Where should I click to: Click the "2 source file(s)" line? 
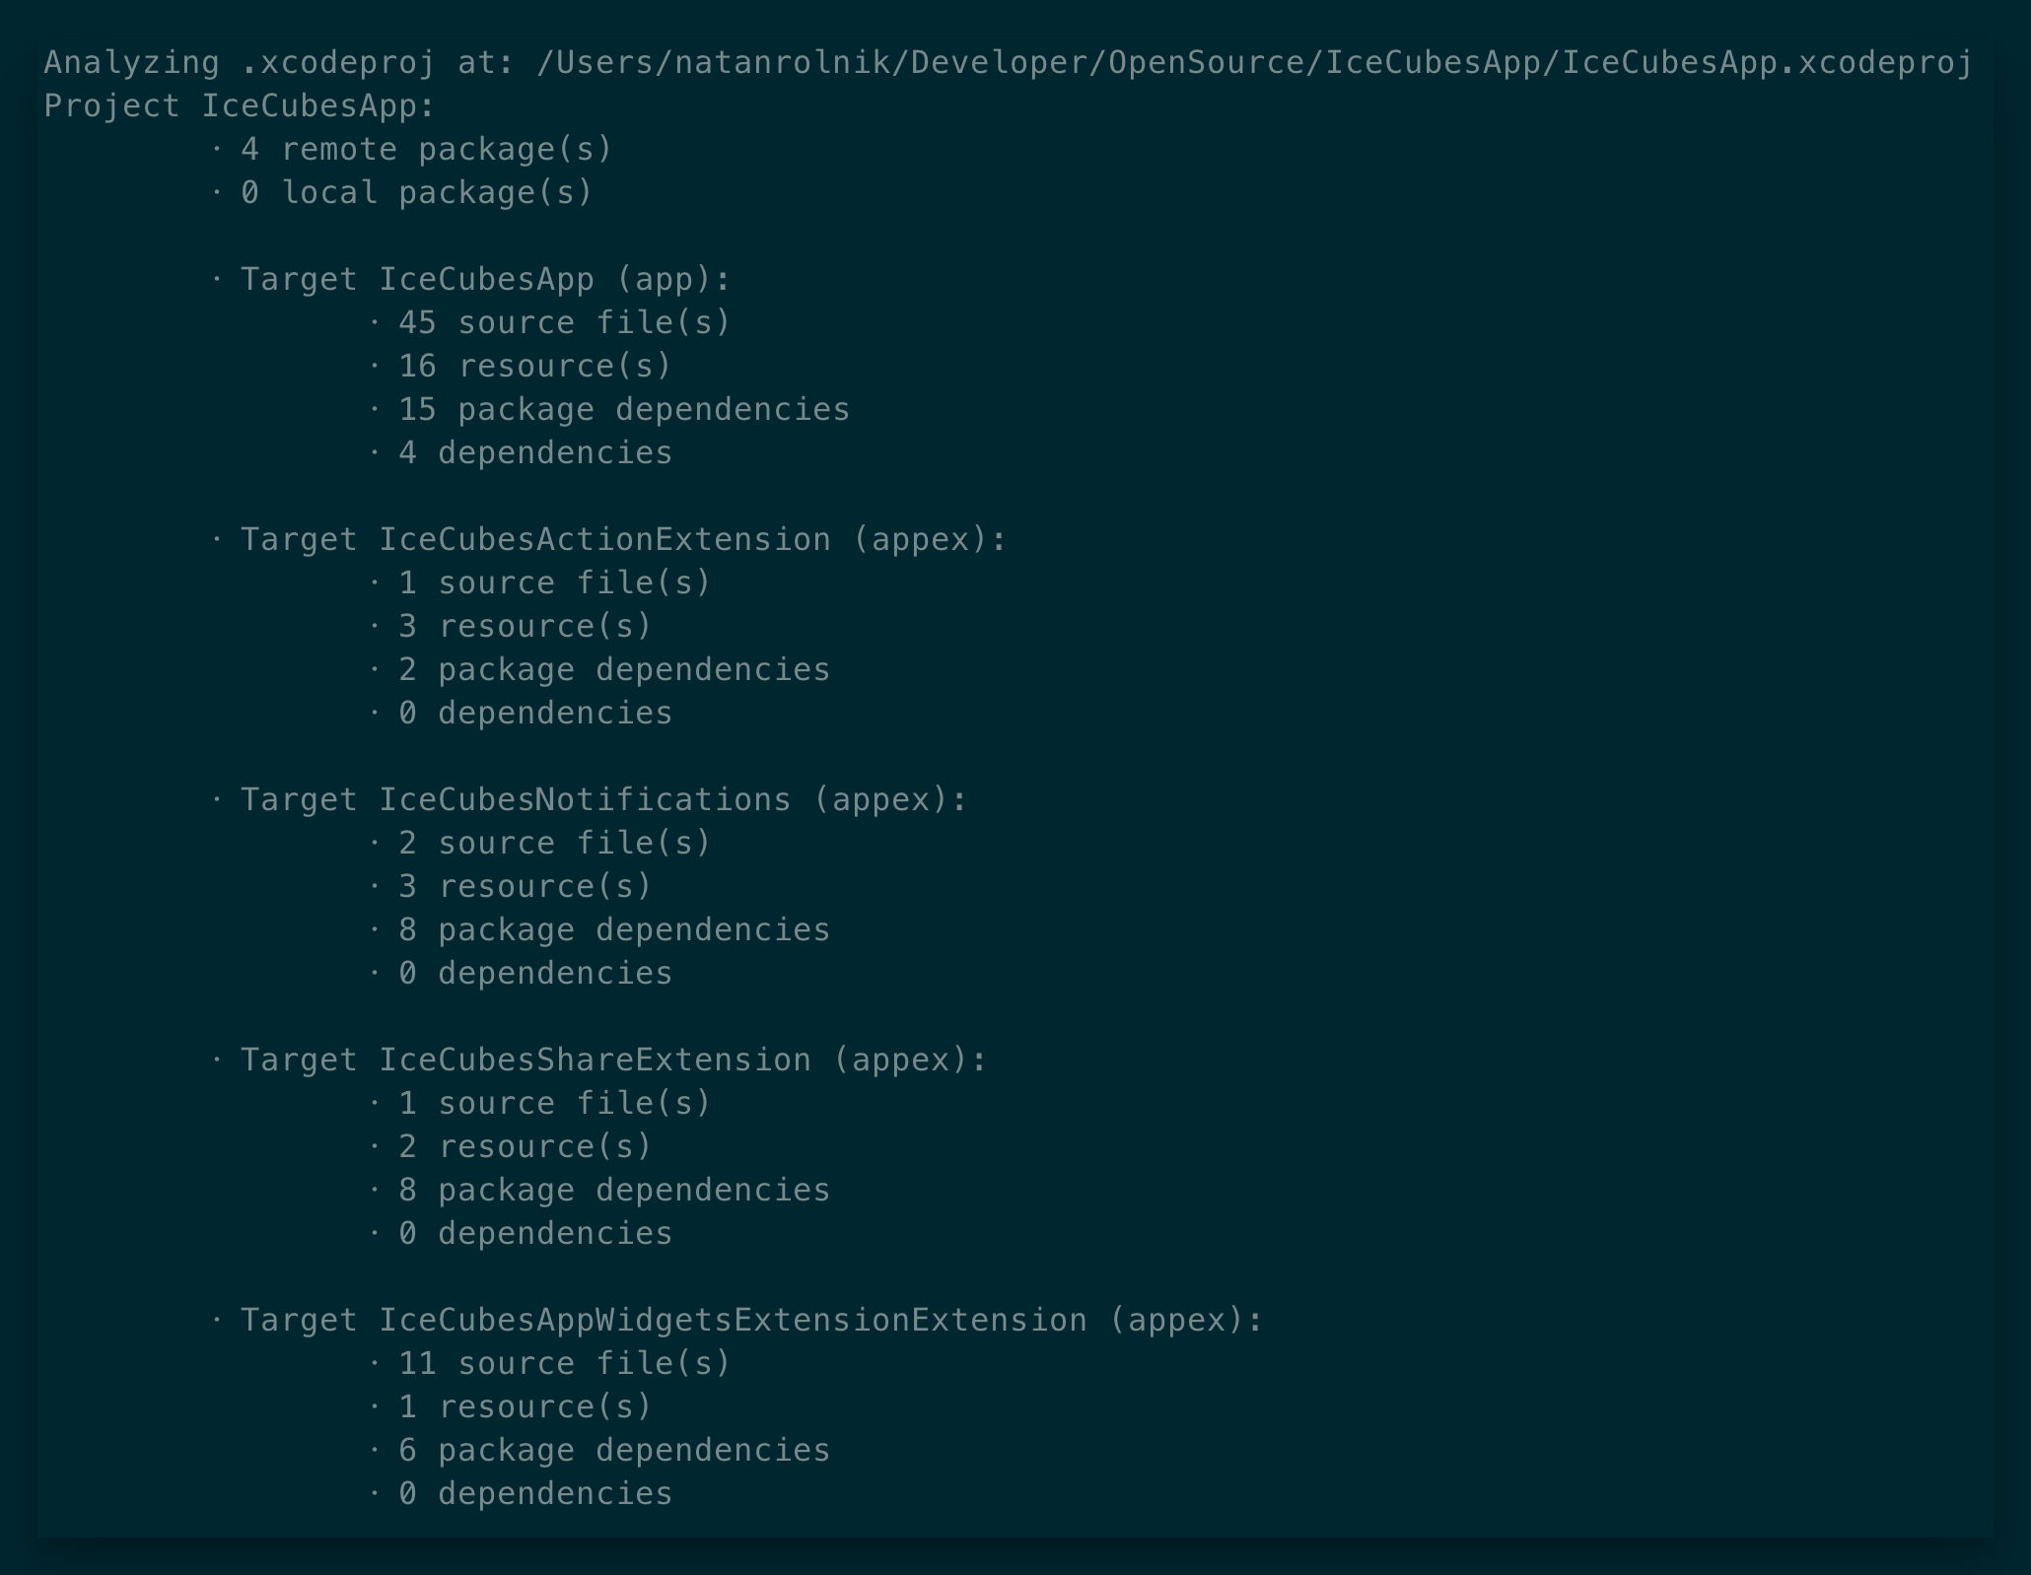pos(554,844)
